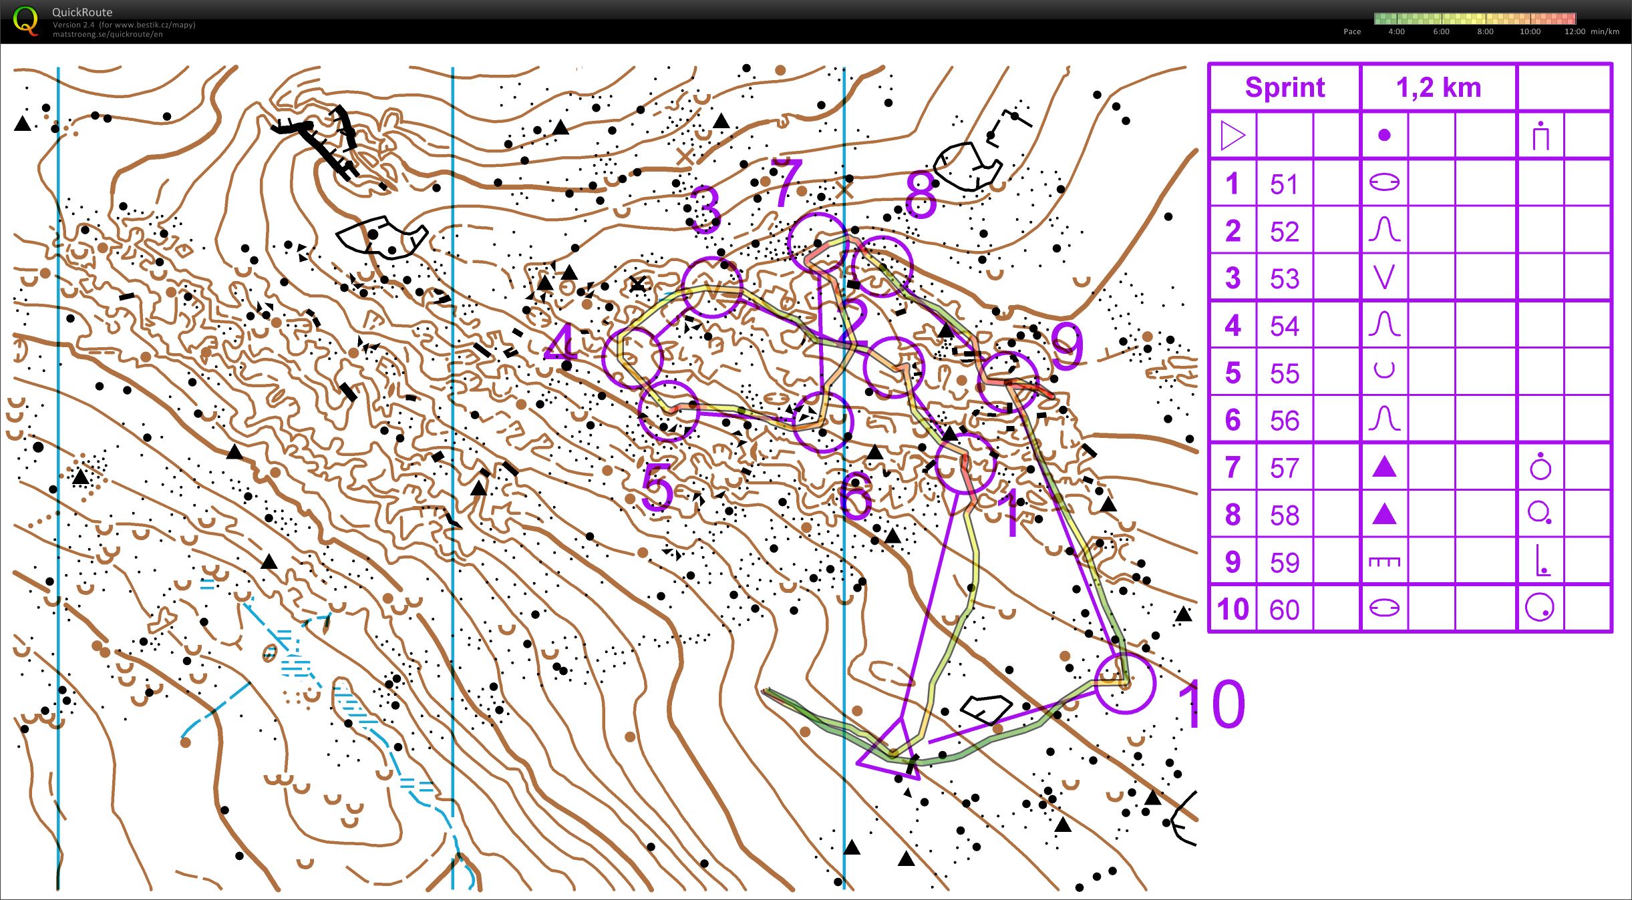This screenshot has width=1632, height=900.
Task: Open the matstroeng.se/quickroute/en link
Action: pyautogui.click(x=108, y=35)
